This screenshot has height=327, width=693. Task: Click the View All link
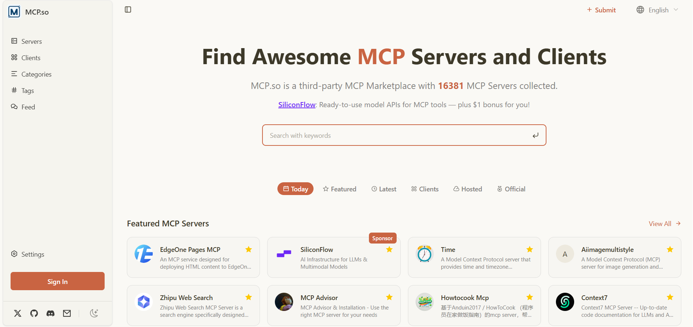(x=665, y=223)
